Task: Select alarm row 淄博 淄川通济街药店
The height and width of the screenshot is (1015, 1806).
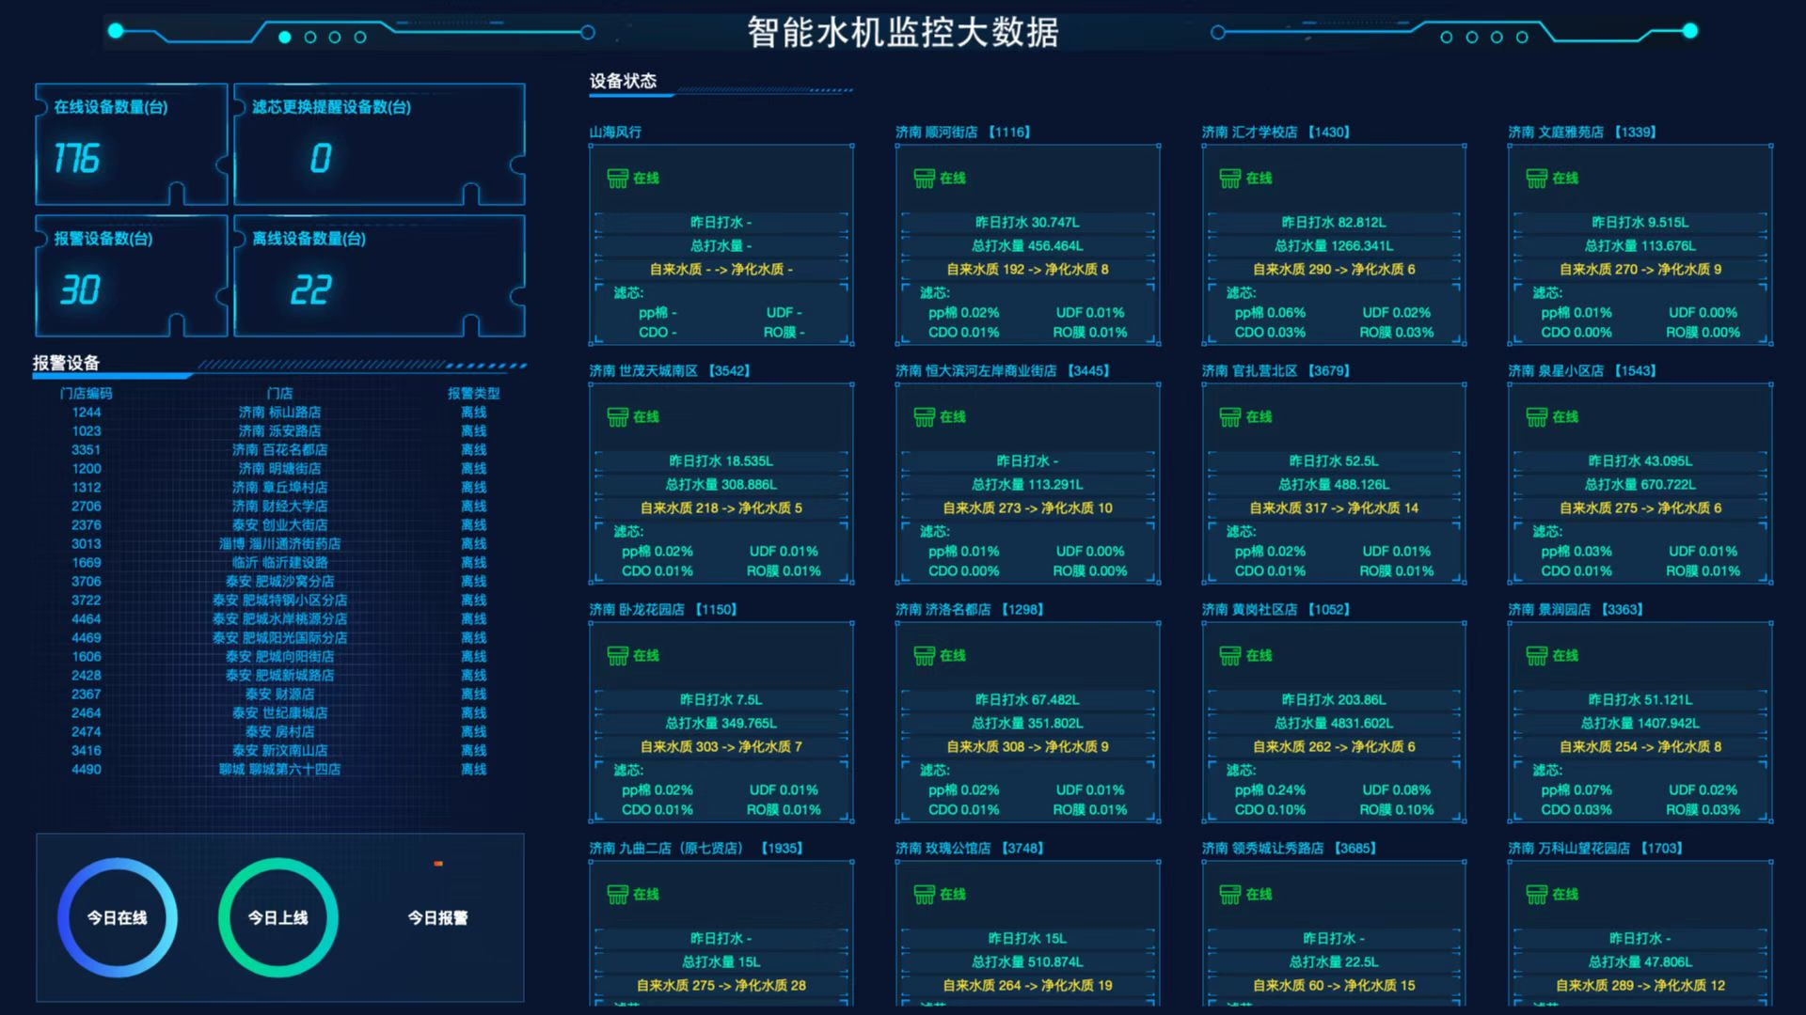Action: tap(279, 543)
